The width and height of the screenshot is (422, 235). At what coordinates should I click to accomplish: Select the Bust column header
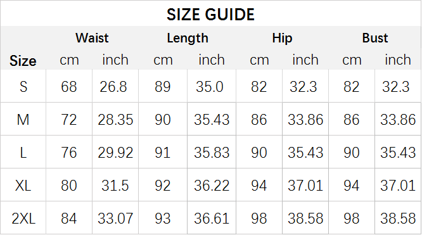(x=375, y=38)
